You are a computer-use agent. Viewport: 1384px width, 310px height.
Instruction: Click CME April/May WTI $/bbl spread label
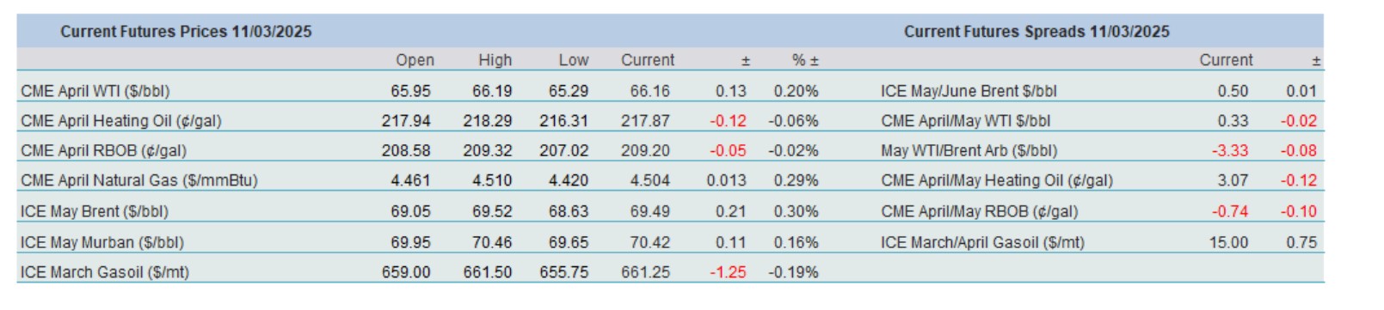[965, 121]
